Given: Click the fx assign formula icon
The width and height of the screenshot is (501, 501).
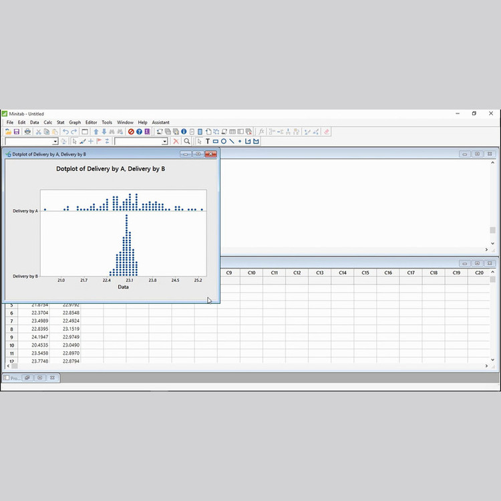Looking at the screenshot, I should coord(261,132).
